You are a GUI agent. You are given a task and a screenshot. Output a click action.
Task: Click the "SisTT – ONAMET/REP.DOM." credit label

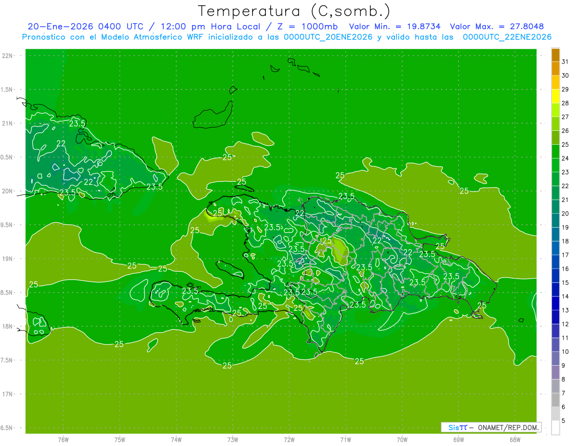491,427
